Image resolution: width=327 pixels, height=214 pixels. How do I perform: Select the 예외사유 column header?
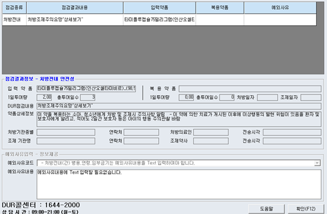click(280, 8)
